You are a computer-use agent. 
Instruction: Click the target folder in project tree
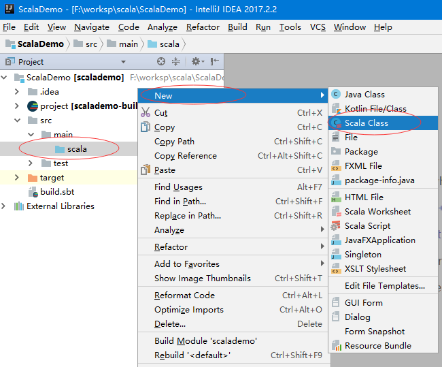click(x=51, y=178)
